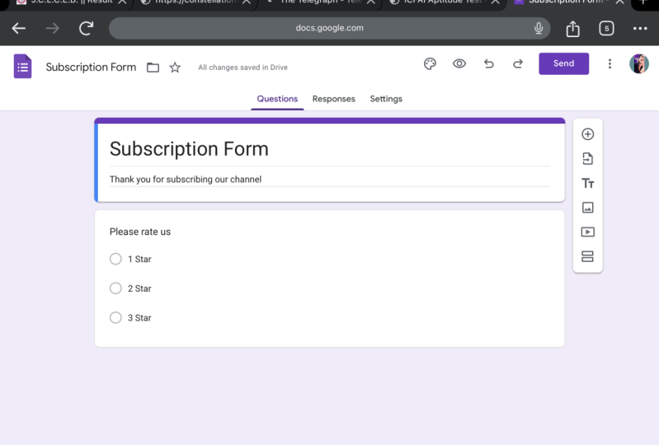The image size is (659, 445).
Task: Open the Google account avatar
Action: tap(639, 63)
